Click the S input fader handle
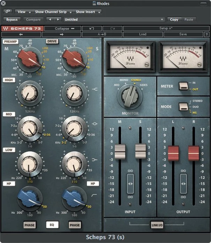The height and width of the screenshot is (243, 211). click(141, 151)
